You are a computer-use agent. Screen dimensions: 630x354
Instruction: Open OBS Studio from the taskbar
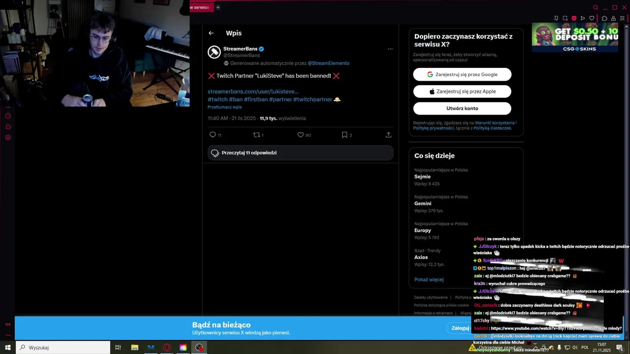pos(199,348)
